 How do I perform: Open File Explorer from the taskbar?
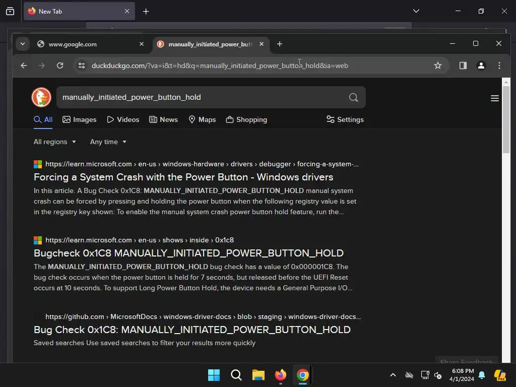259,375
